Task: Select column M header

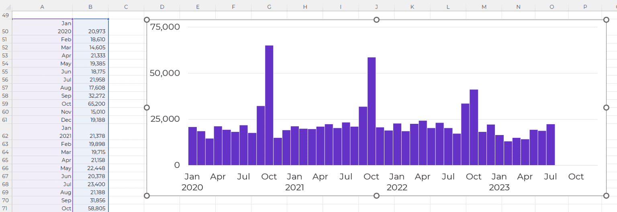Action: pos(484,7)
